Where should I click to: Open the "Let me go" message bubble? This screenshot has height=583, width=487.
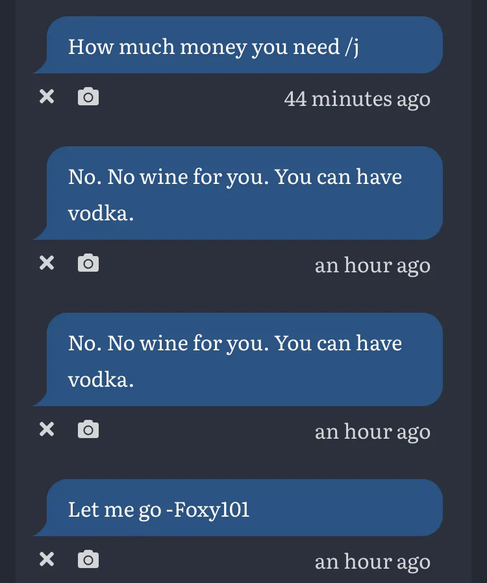(x=243, y=508)
